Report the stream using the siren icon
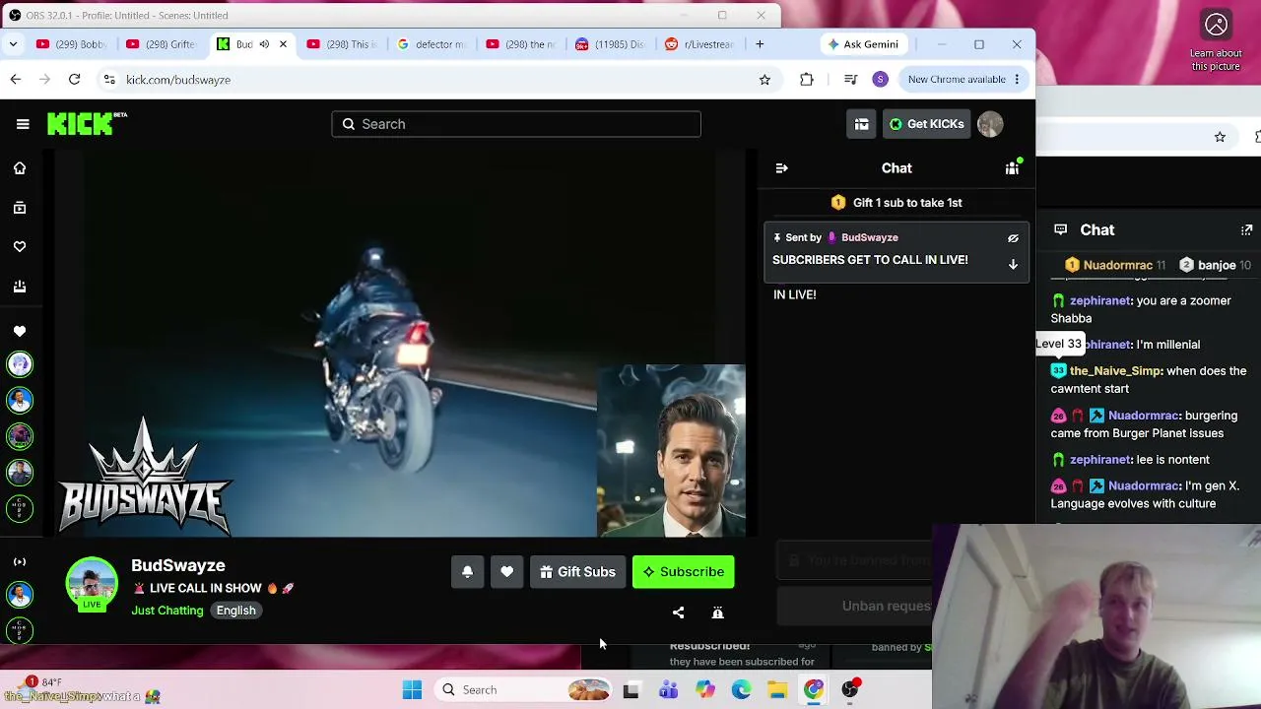This screenshot has height=709, width=1261. coord(717,612)
